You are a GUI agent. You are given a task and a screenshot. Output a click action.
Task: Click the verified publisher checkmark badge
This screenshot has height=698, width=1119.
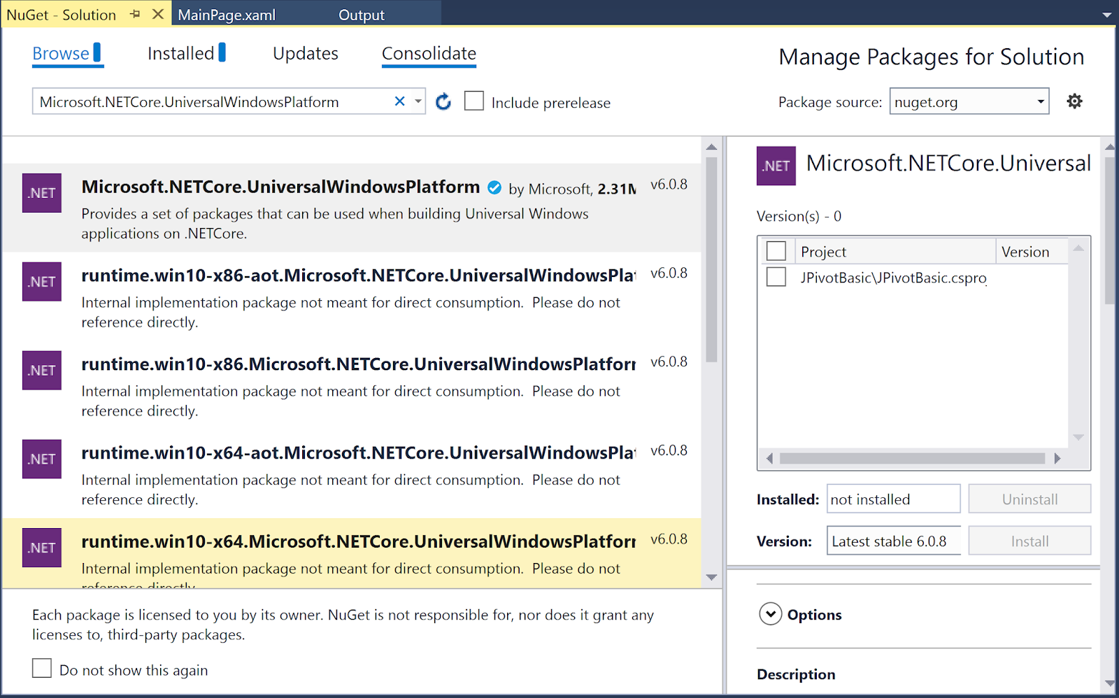(494, 187)
